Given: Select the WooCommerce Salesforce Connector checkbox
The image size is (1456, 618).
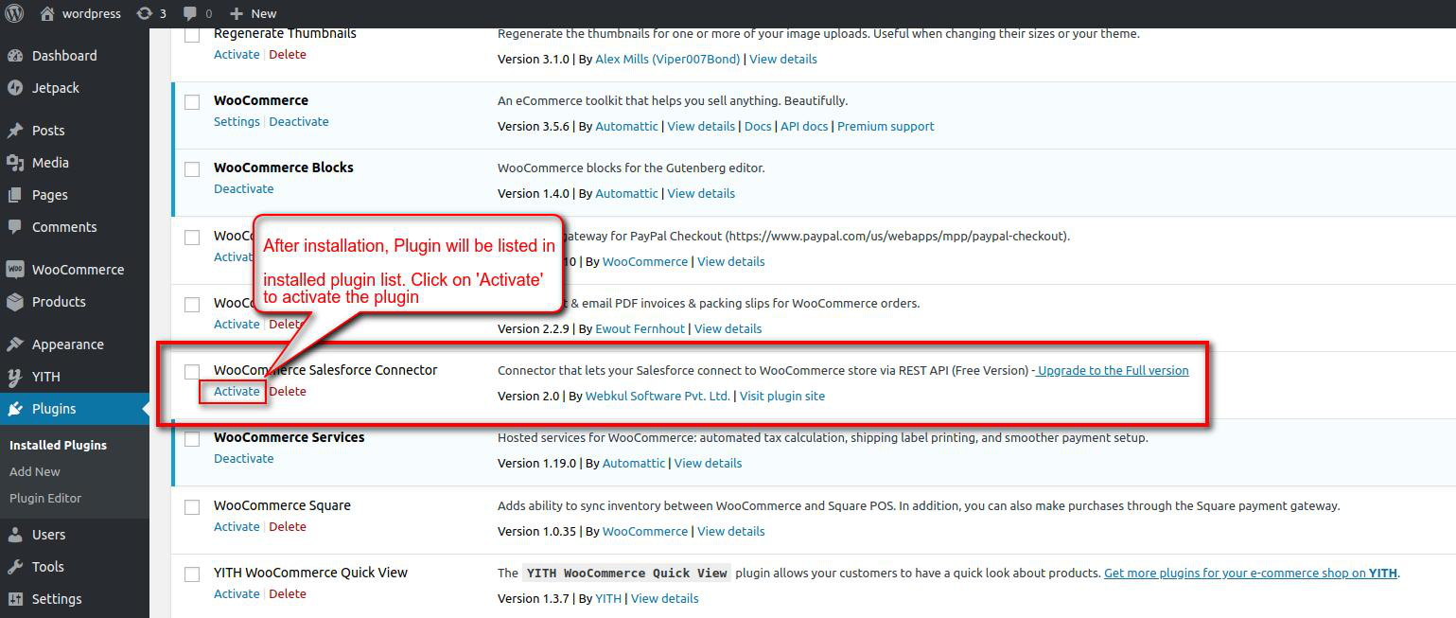Looking at the screenshot, I should 192,371.
